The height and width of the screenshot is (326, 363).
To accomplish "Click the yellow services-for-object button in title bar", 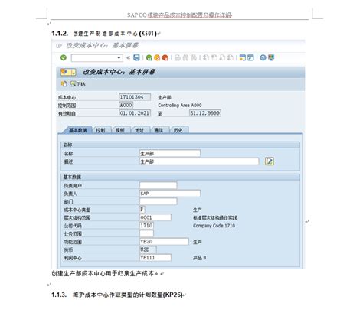I will point(68,72).
